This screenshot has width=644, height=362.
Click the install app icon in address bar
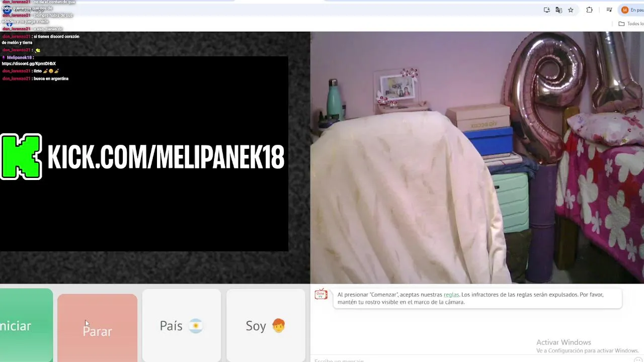click(x=547, y=10)
